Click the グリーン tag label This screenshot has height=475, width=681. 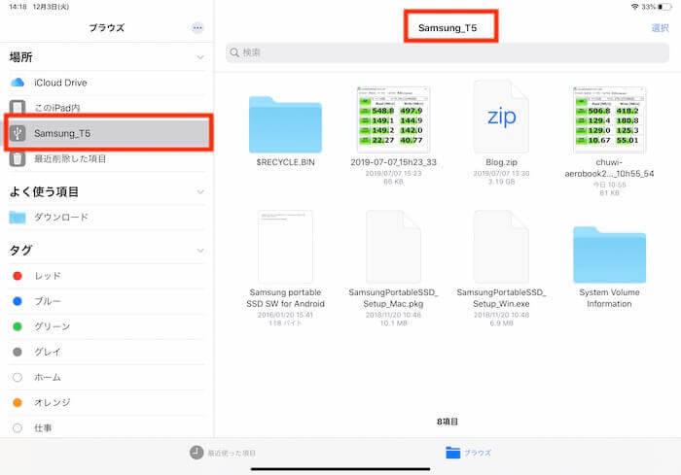53,326
